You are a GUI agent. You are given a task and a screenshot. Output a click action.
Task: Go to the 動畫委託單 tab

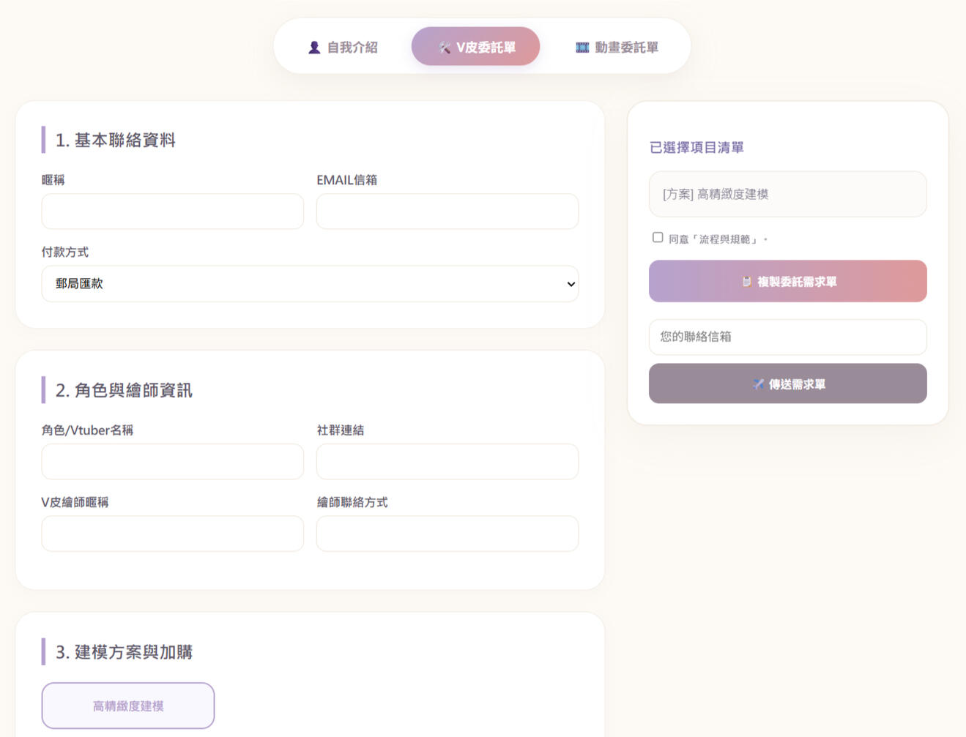pos(617,47)
